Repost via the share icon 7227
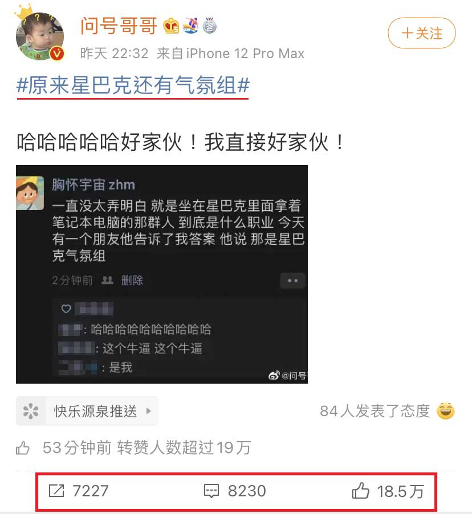This screenshot has height=514, width=472. coord(79,491)
